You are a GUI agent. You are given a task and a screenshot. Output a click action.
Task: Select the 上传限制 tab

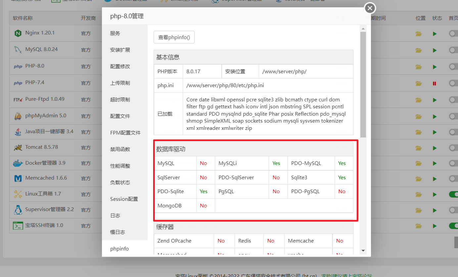pos(125,83)
